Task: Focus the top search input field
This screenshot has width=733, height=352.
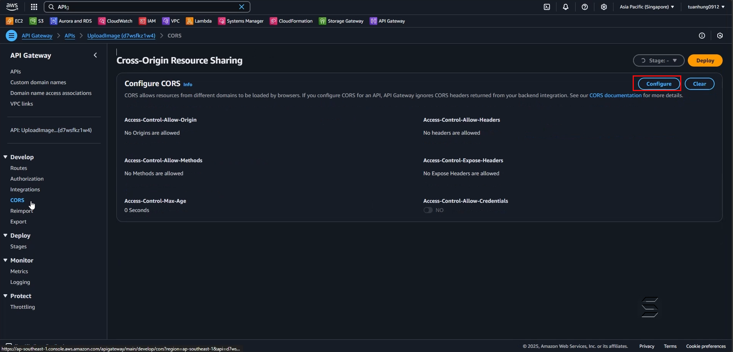Action: click(147, 7)
